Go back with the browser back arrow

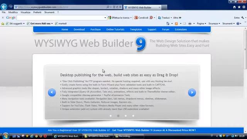[x=4, y=7]
